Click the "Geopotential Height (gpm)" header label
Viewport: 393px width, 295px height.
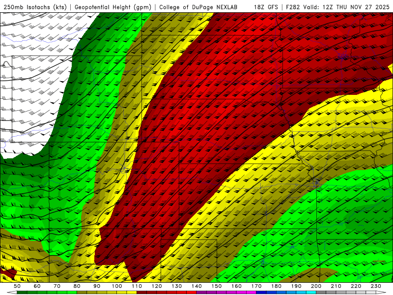coord(113,7)
